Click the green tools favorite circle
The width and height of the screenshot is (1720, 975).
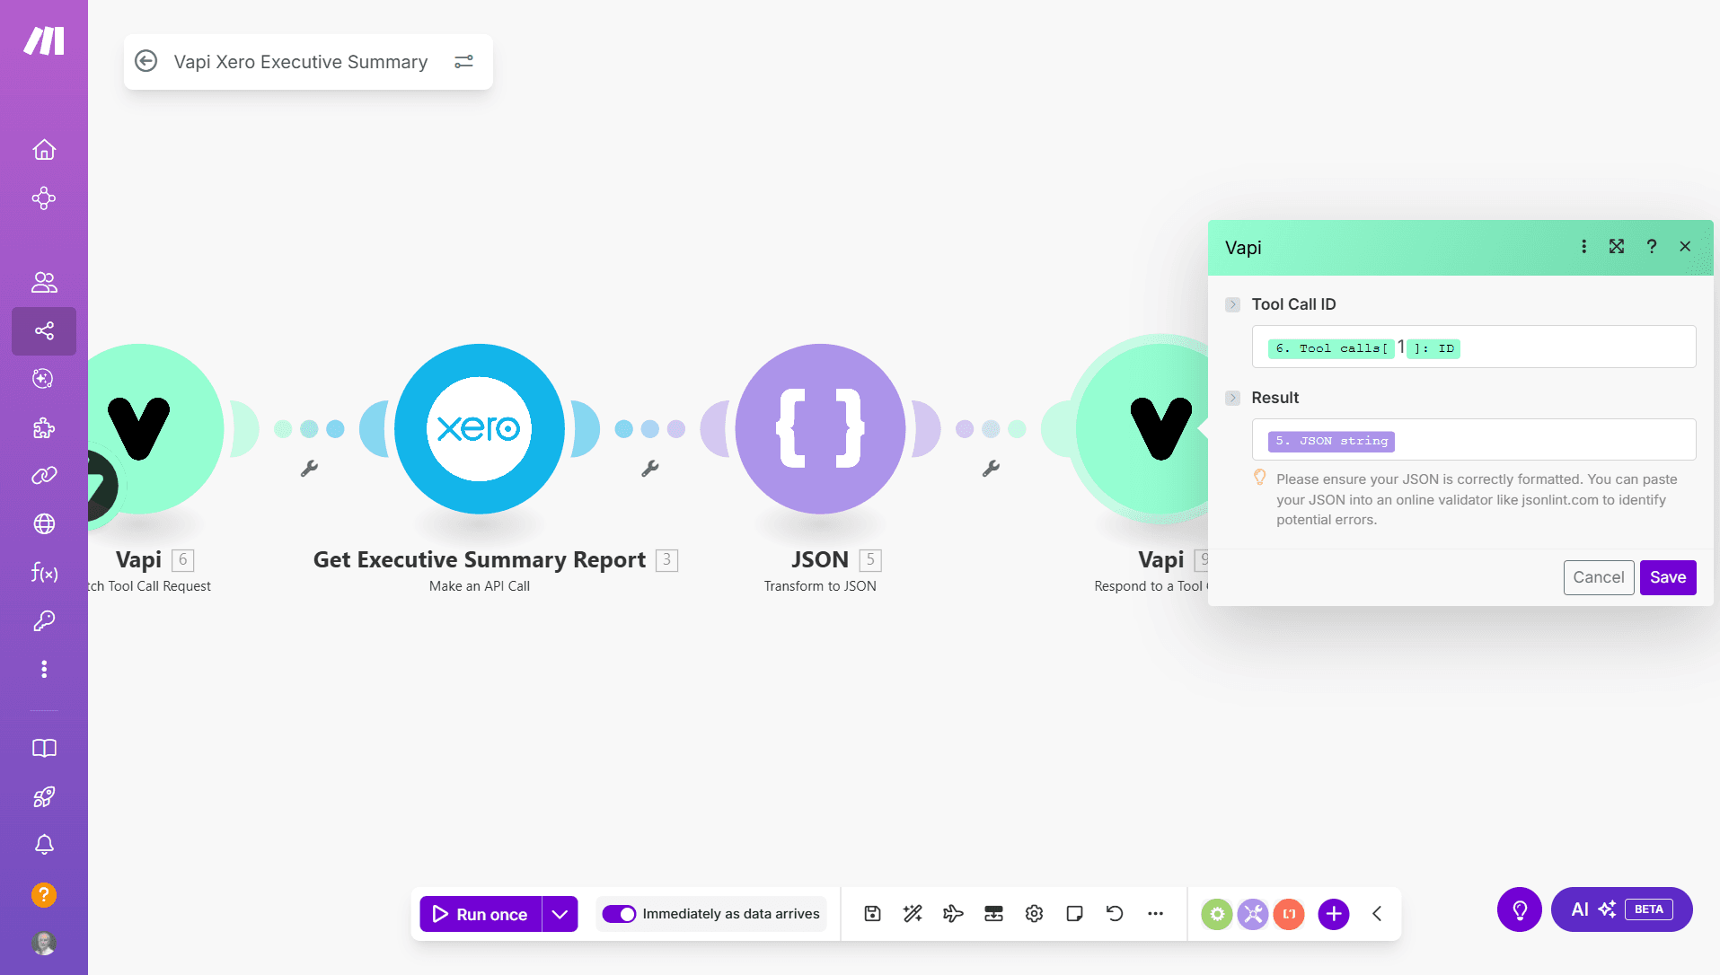pyautogui.click(x=1216, y=914)
